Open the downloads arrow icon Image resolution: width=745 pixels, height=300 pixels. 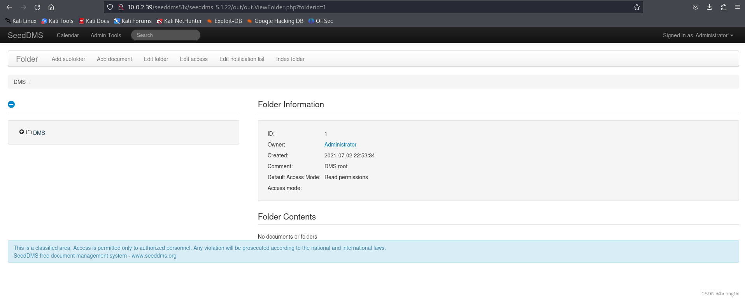[710, 7]
